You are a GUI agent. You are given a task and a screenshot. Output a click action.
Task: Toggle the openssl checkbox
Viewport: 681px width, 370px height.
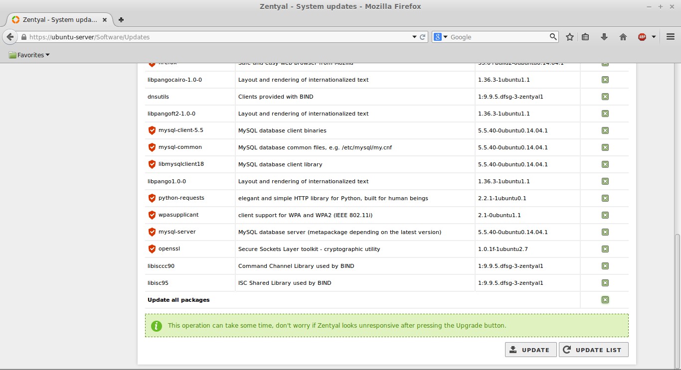[x=605, y=249]
